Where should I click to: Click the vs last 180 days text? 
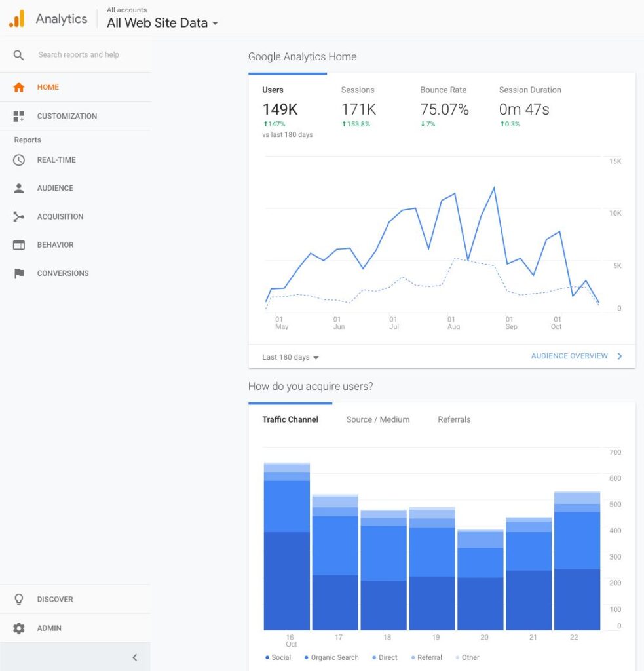click(x=288, y=135)
